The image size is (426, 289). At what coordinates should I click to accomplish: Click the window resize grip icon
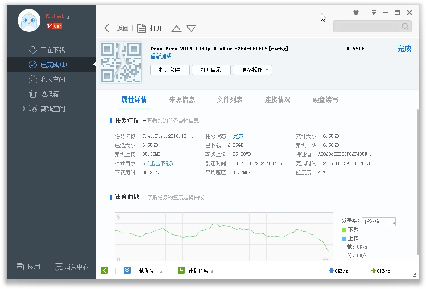[x=414, y=275]
